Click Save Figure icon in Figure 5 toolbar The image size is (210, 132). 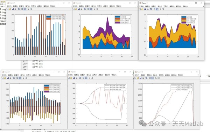(x=74, y=78)
